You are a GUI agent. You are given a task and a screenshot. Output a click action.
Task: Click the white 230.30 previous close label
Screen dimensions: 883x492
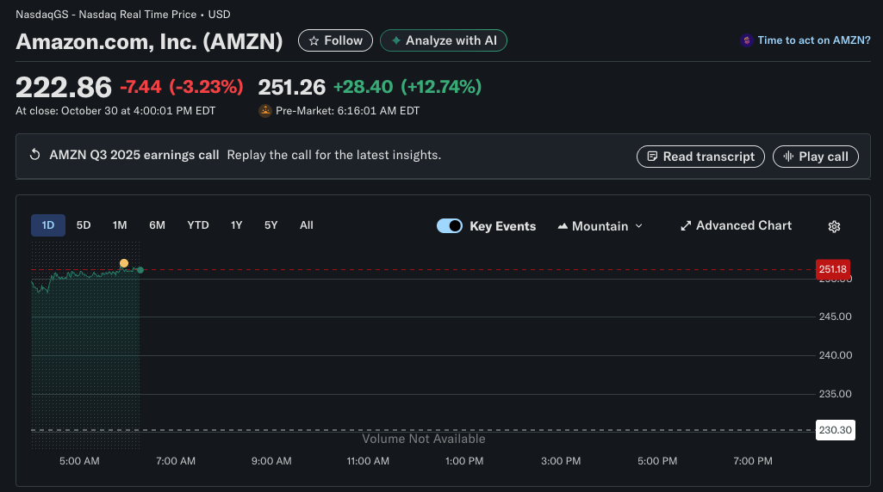pos(835,430)
